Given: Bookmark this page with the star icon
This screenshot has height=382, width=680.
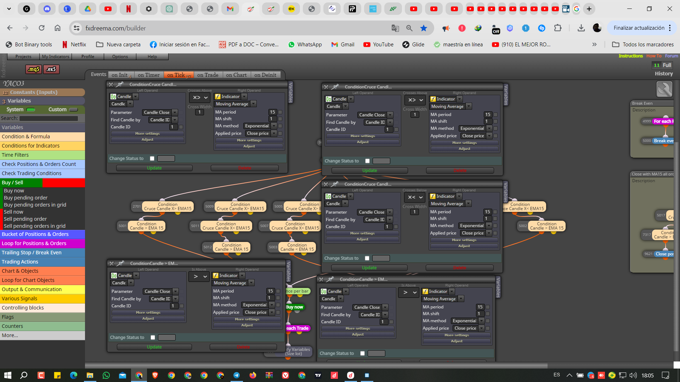Looking at the screenshot, I should click(x=424, y=28).
